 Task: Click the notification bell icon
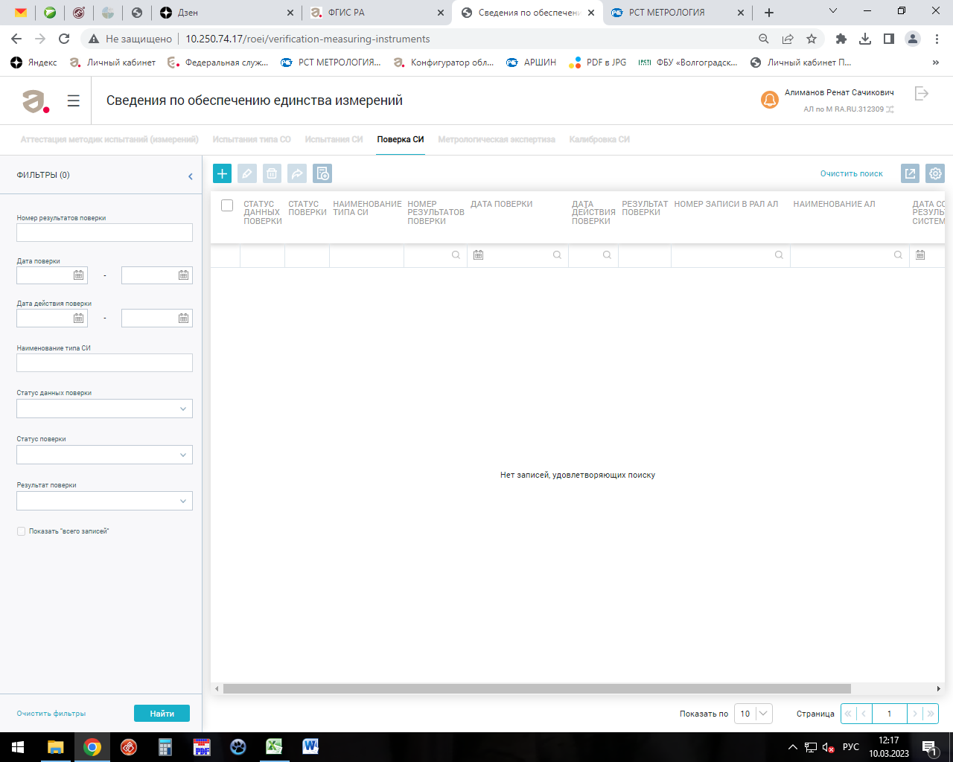pos(769,100)
